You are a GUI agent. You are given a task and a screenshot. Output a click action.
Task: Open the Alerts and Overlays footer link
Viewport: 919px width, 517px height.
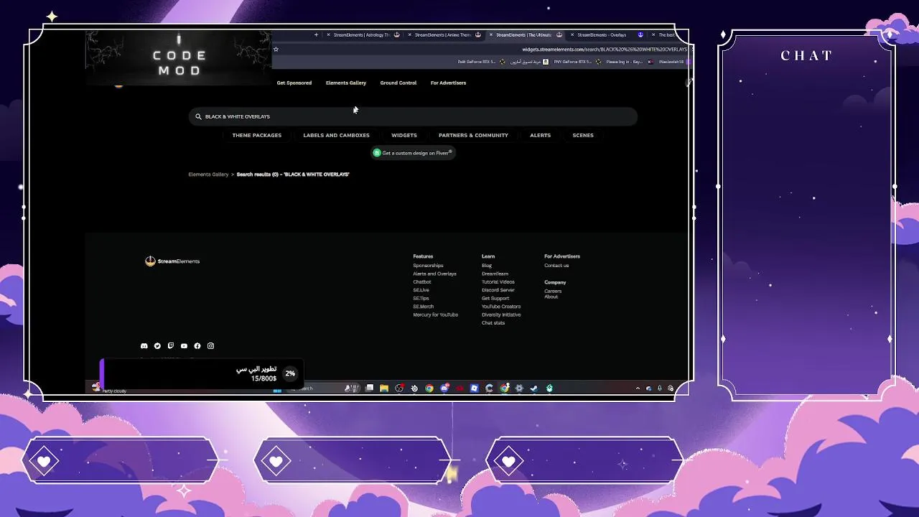[x=434, y=274]
